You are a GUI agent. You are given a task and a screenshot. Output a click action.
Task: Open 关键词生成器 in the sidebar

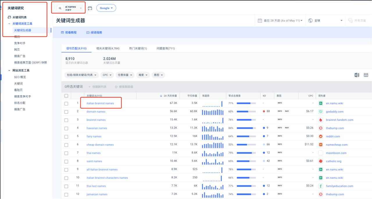pos(23,30)
